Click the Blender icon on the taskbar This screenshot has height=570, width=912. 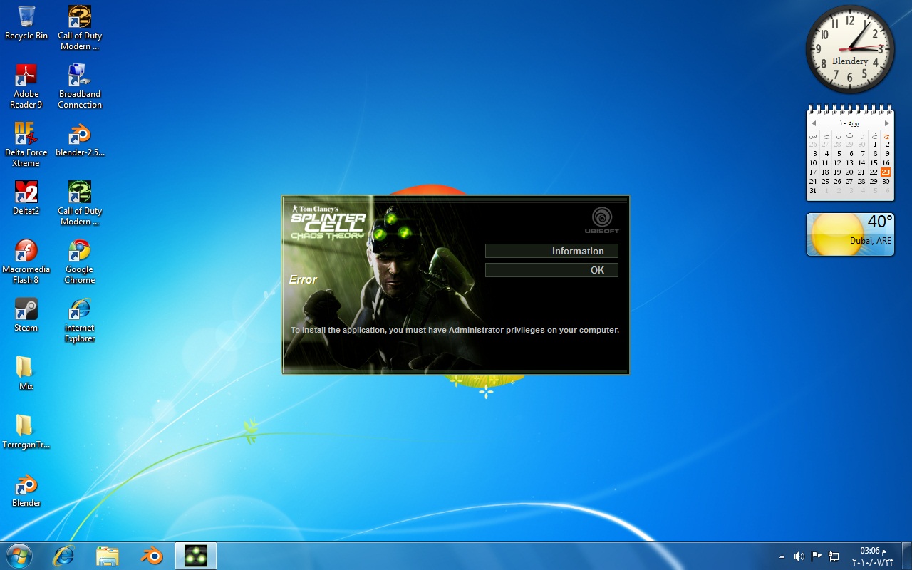(152, 556)
